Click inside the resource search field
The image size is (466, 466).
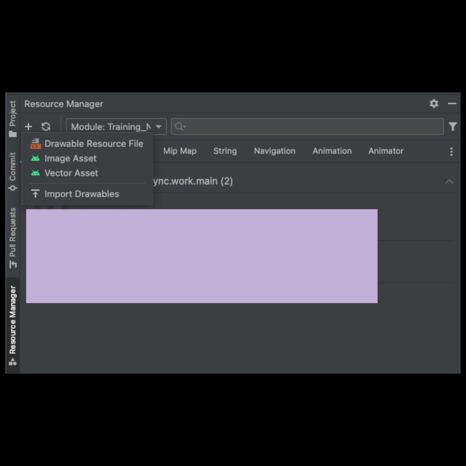307,127
